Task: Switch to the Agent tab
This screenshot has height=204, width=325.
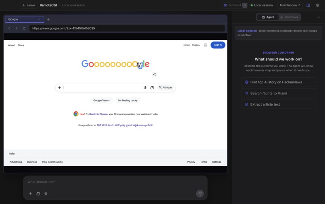Action: 268,17
